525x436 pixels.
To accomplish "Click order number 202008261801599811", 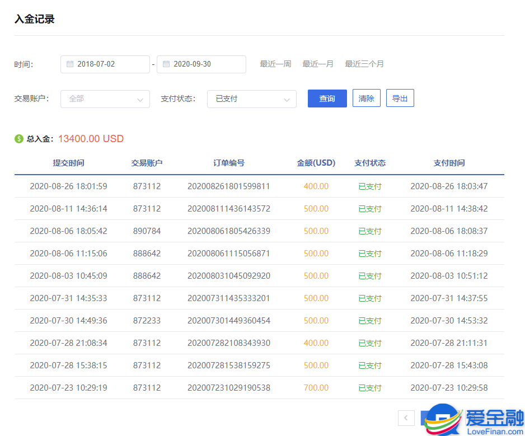I will click(229, 186).
